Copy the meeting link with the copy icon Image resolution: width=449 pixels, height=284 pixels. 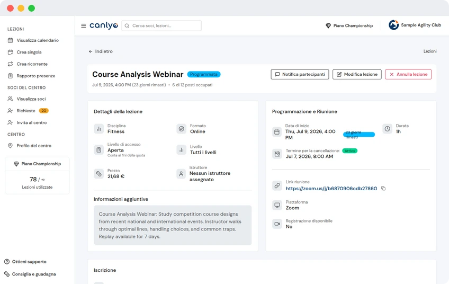[x=383, y=188]
